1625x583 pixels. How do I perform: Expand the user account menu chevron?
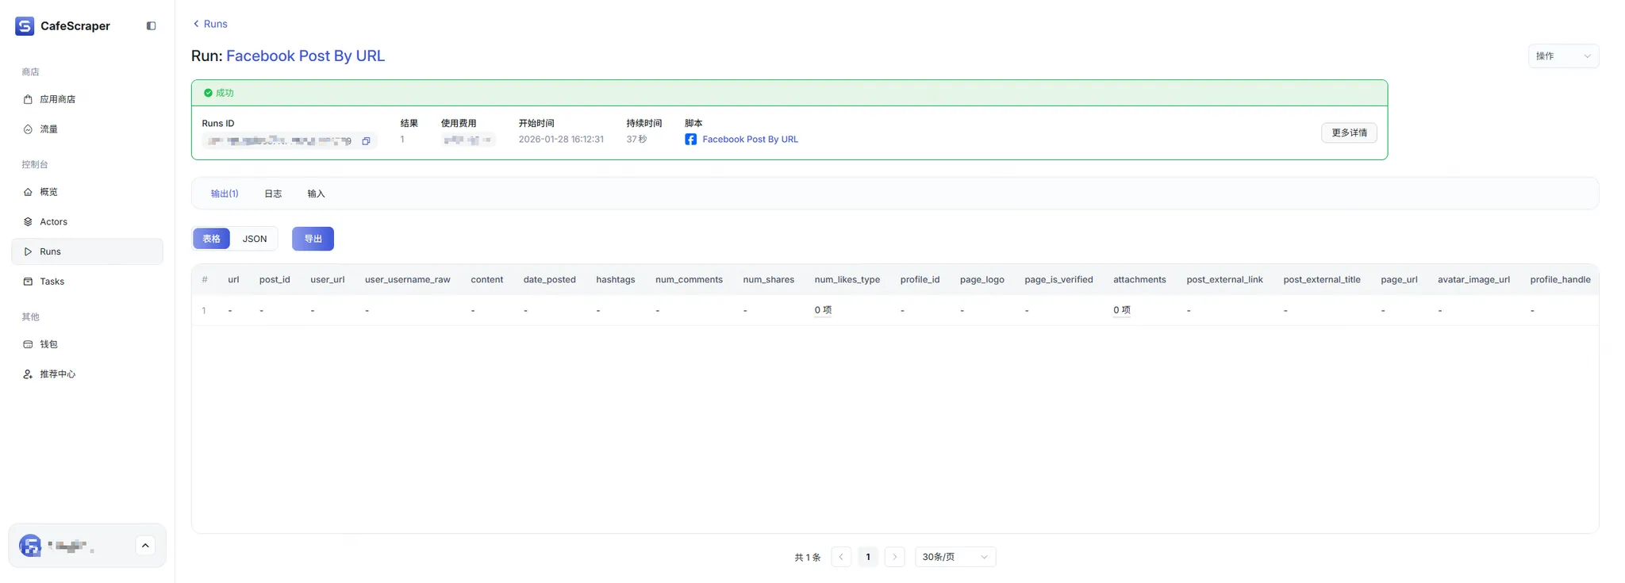pos(145,546)
